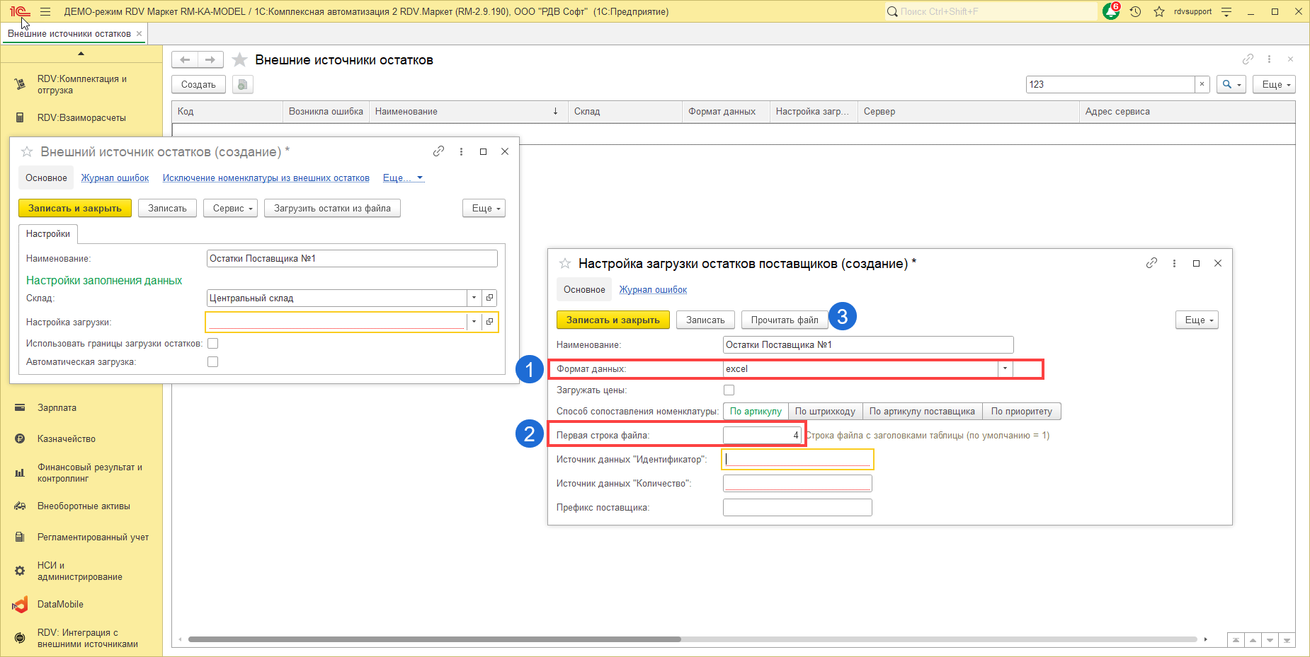Screen dimensions: 1310x657
Task: Open the Исключение номенклатуры из внешних остатков tab
Action: point(266,178)
